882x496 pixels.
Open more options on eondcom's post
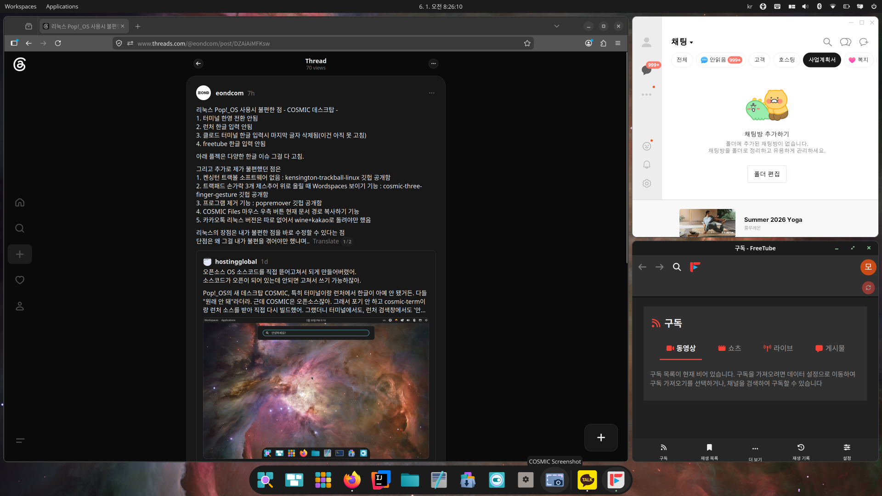431,93
